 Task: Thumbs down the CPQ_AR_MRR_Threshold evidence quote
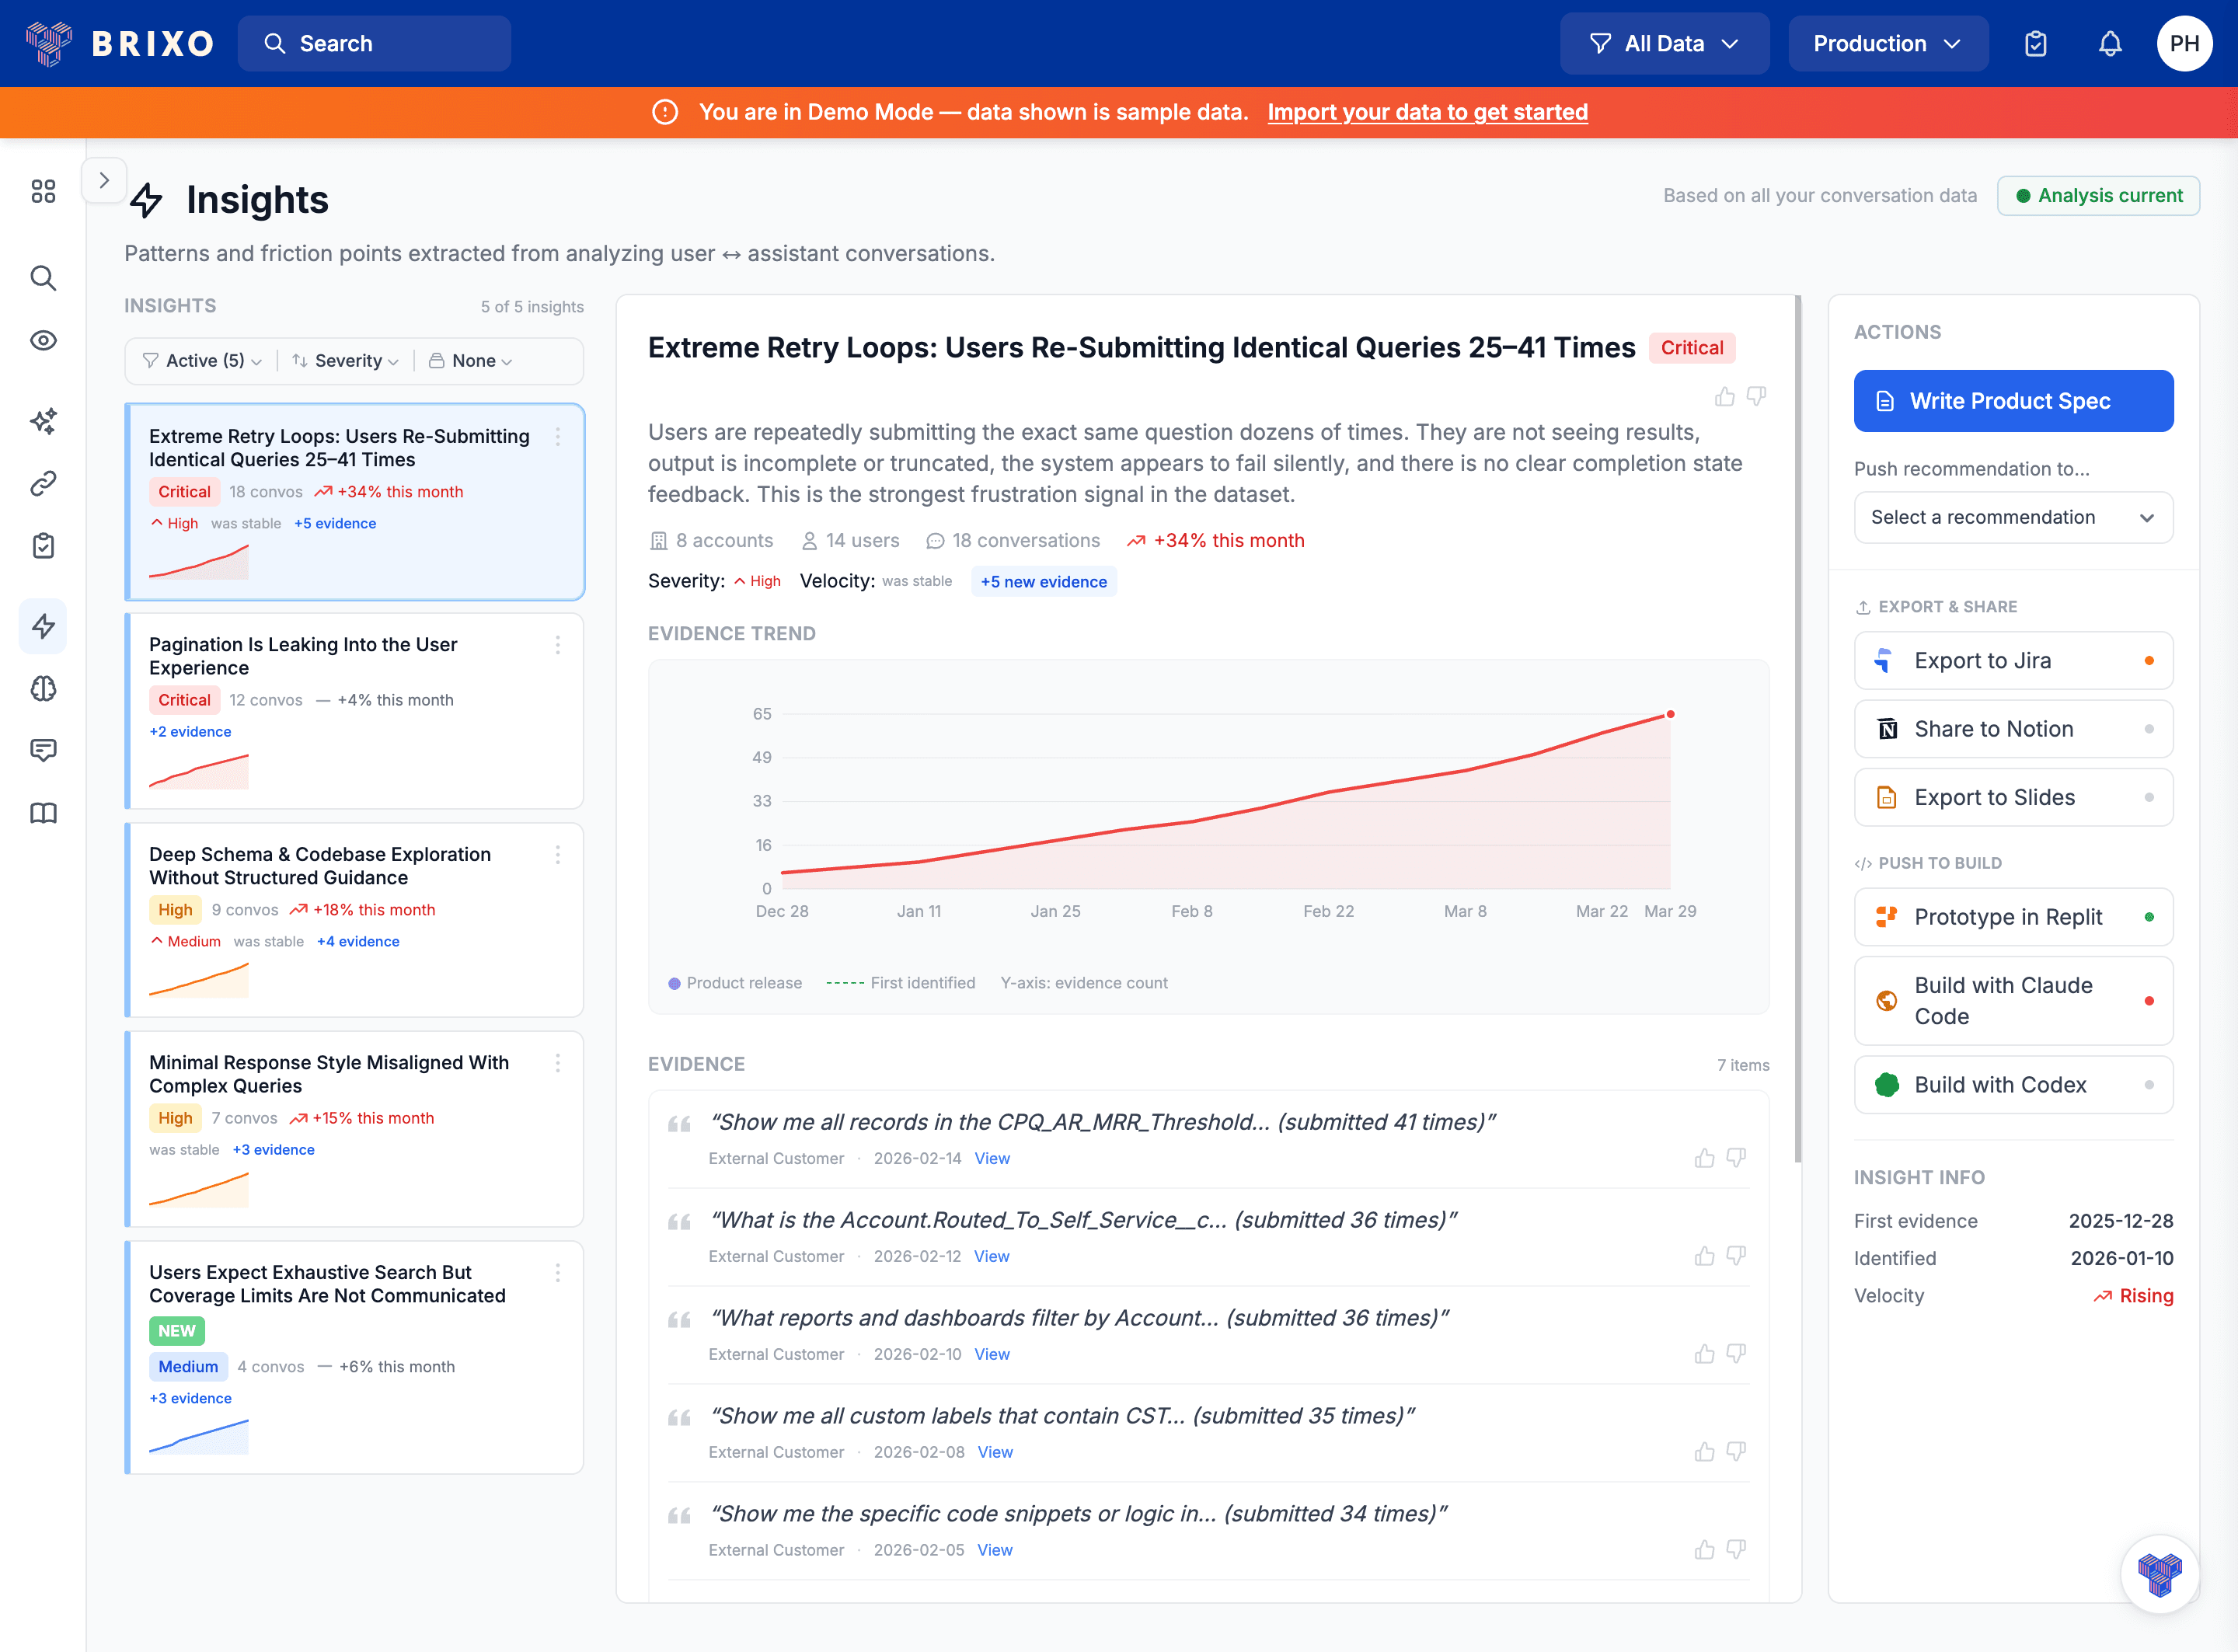1737,1157
